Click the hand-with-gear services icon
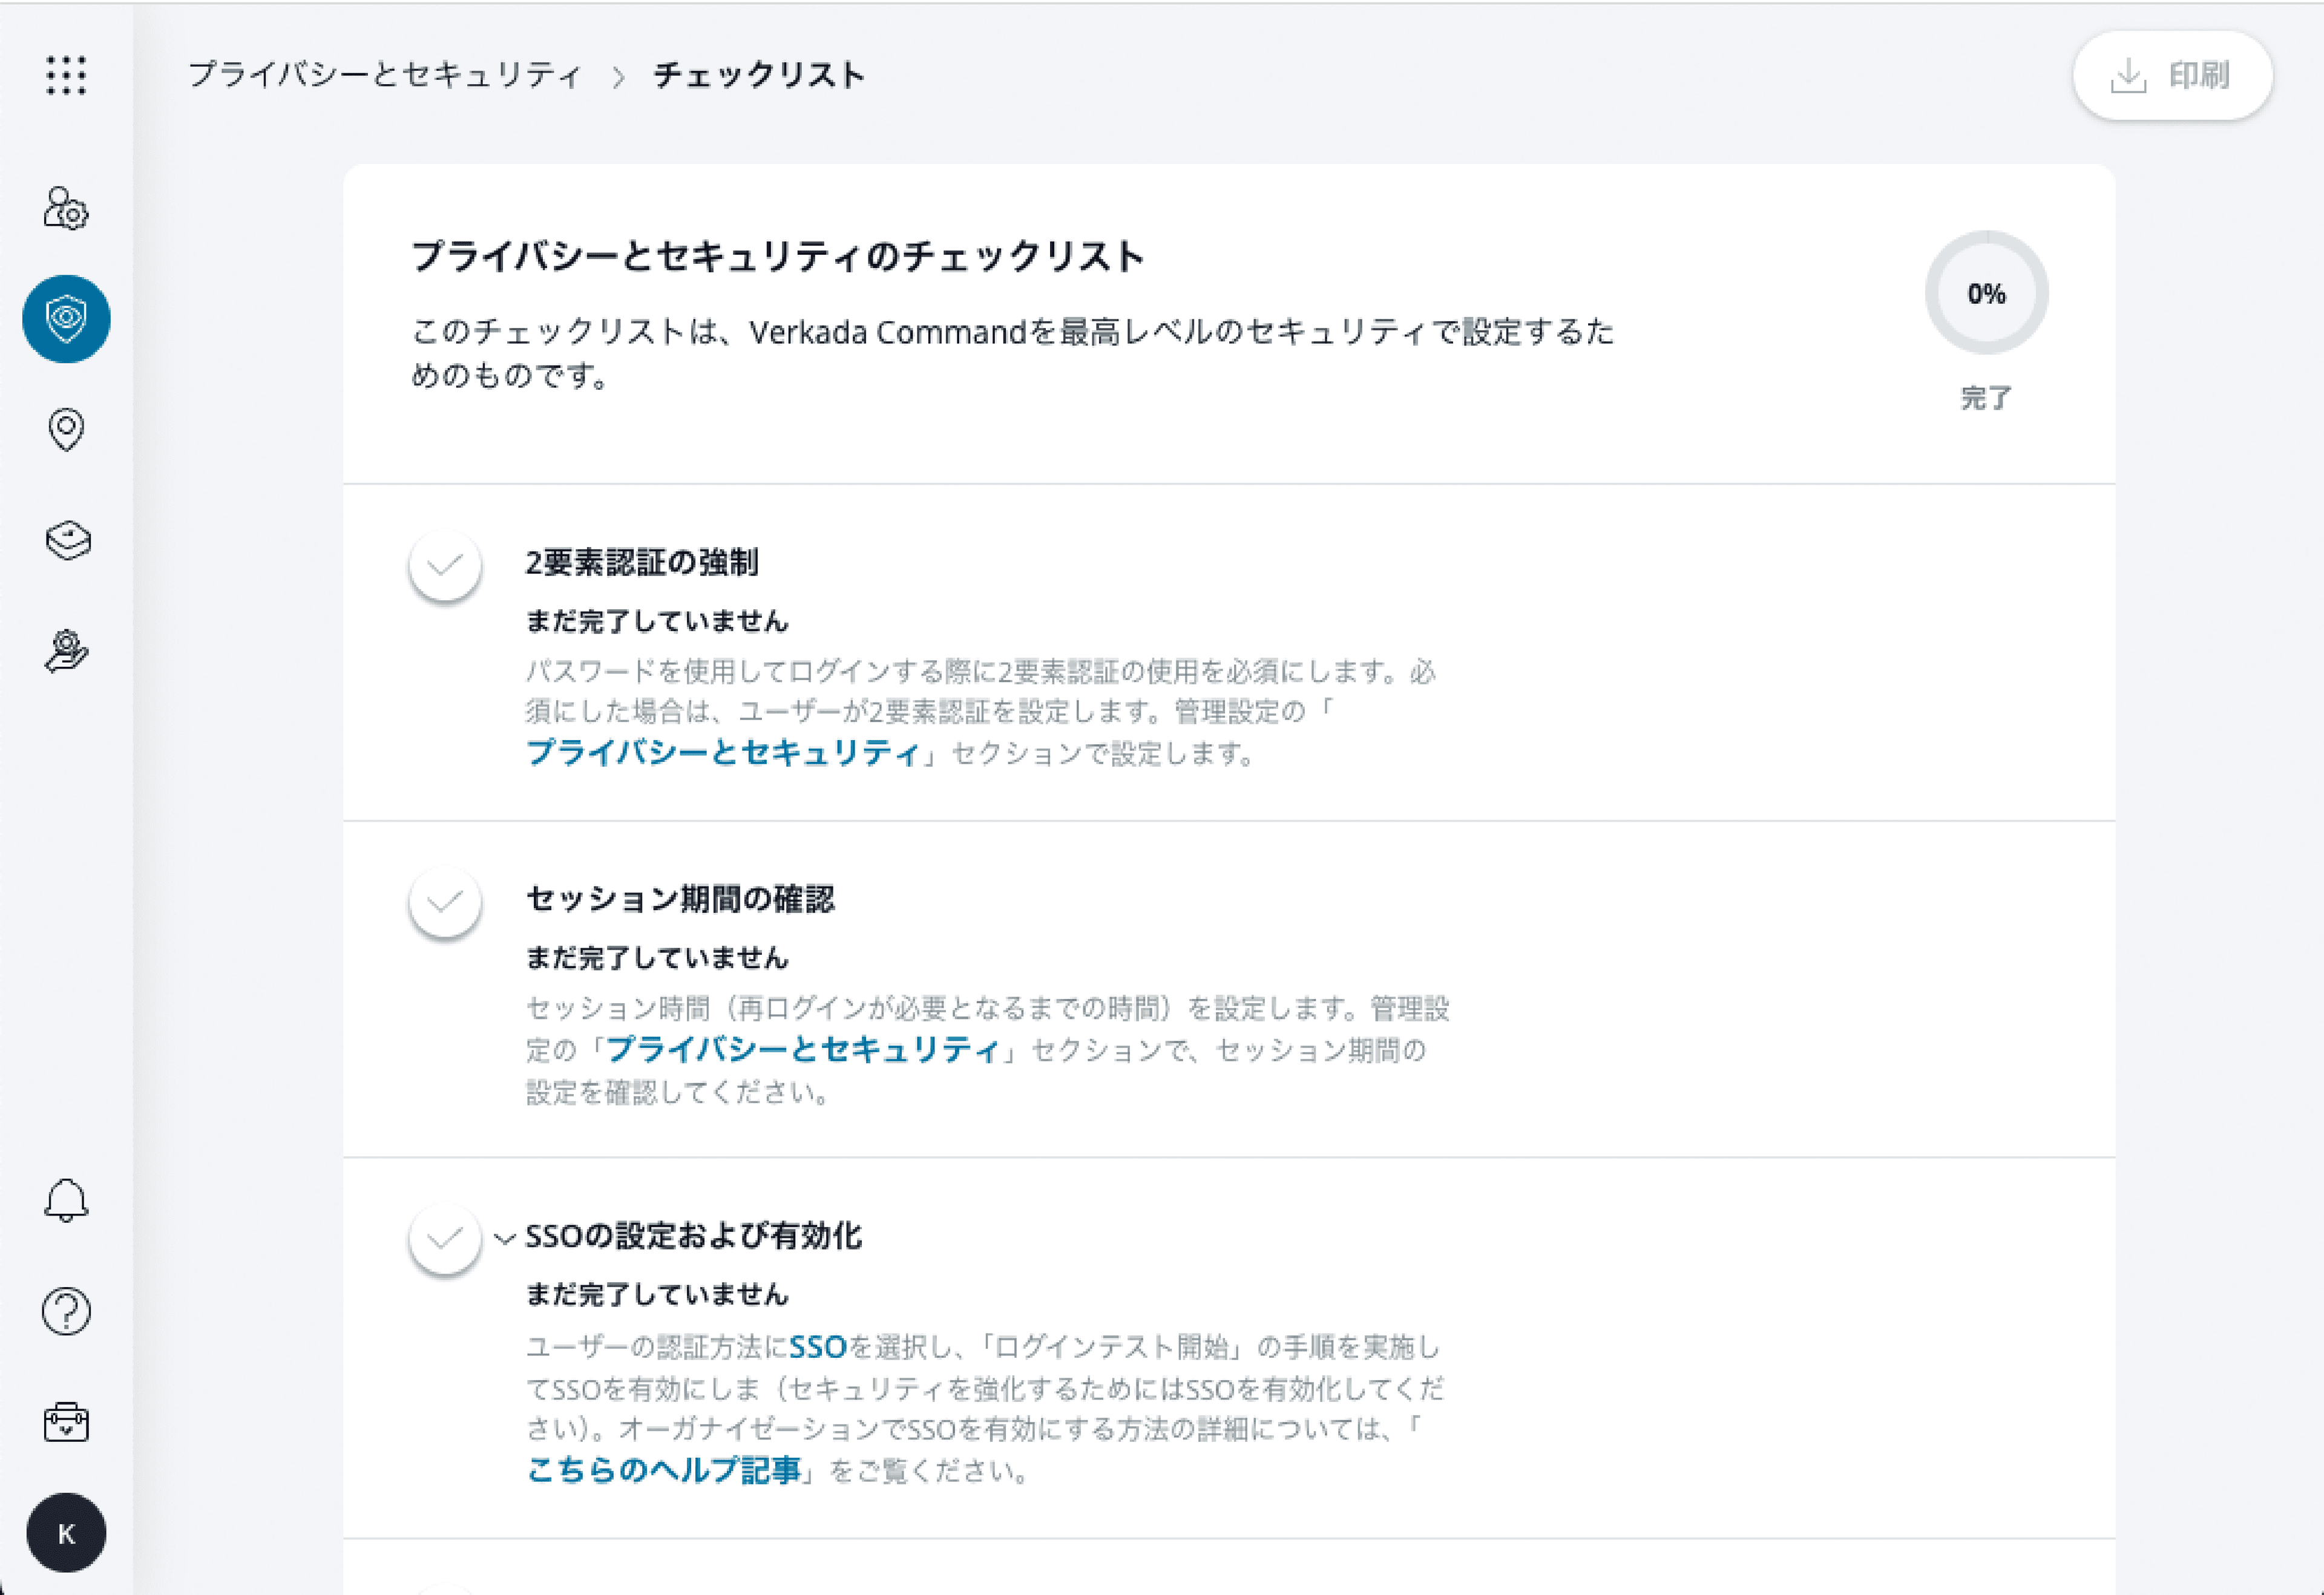Viewport: 2324px width, 1595px height. coord(66,652)
